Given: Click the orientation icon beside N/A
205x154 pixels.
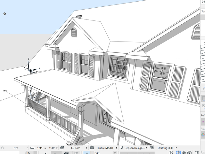Looking at the screenshot, I should [3, 148].
